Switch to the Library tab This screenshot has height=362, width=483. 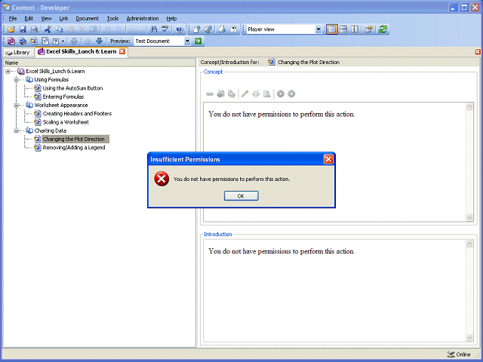coord(18,52)
